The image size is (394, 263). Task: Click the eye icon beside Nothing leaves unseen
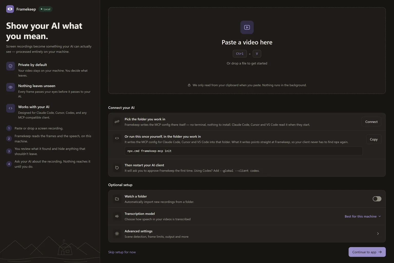[x=11, y=87]
